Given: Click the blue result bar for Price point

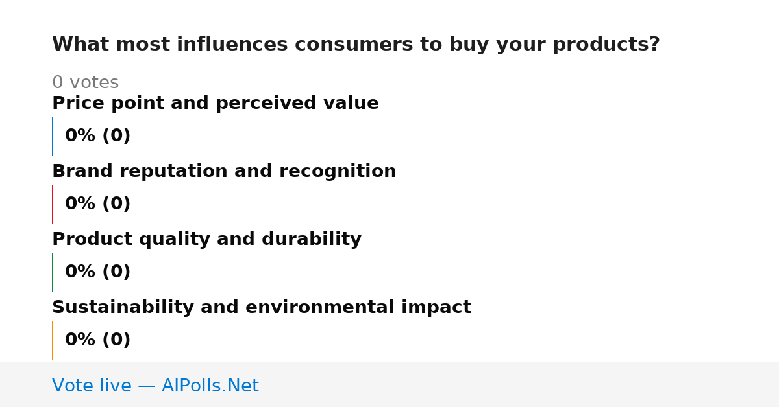Looking at the screenshot, I should pos(52,136).
